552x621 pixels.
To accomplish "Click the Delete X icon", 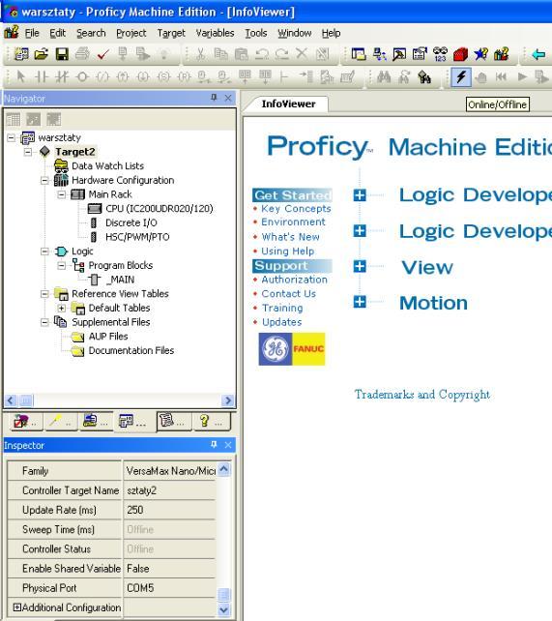I will tap(302, 53).
